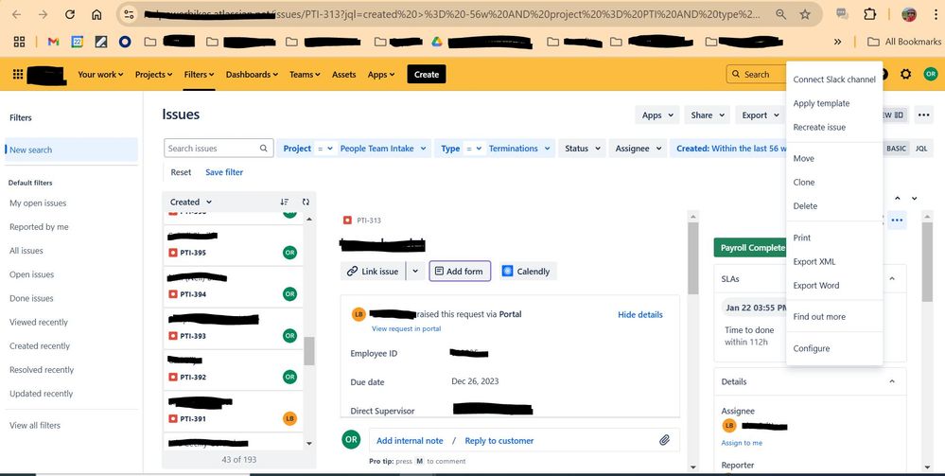945x476 pixels.
Task: Open the Jira app switcher grid icon
Action: point(18,74)
